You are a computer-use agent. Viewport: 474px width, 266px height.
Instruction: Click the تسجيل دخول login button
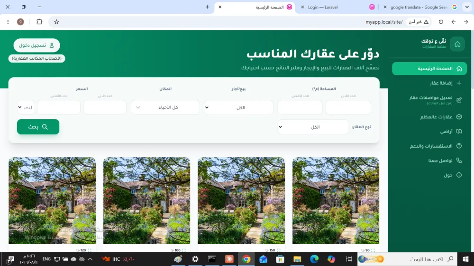(x=36, y=45)
